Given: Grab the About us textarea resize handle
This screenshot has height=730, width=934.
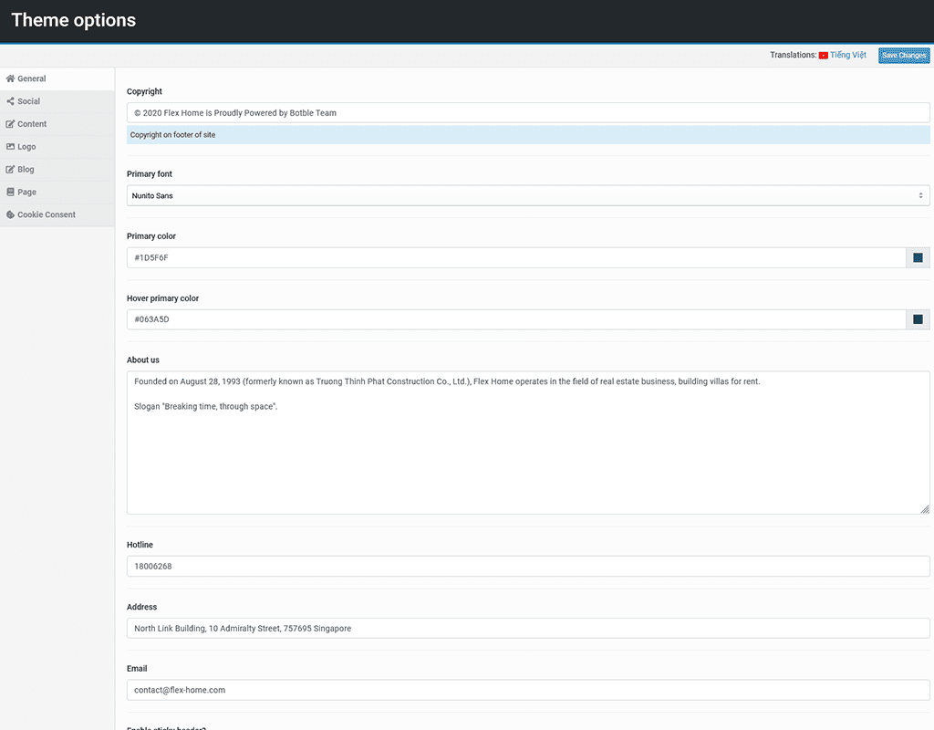Looking at the screenshot, I should (x=925, y=509).
